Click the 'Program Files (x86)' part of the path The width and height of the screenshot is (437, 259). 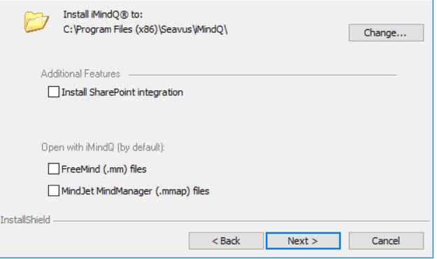click(117, 29)
